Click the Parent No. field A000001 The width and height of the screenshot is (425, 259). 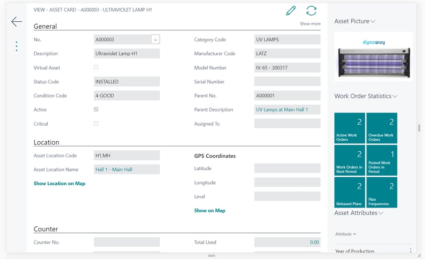click(x=287, y=95)
